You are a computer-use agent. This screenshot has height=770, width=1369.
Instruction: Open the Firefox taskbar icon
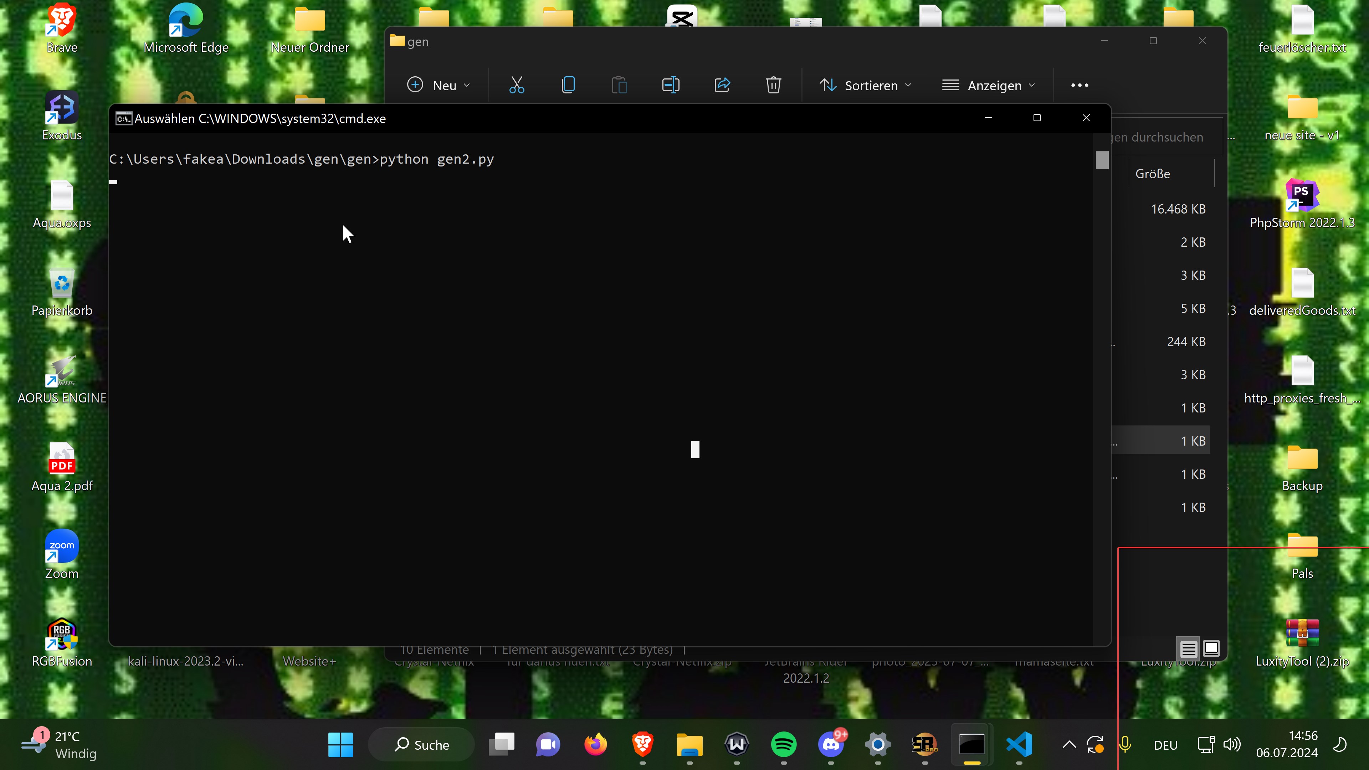coord(595,744)
